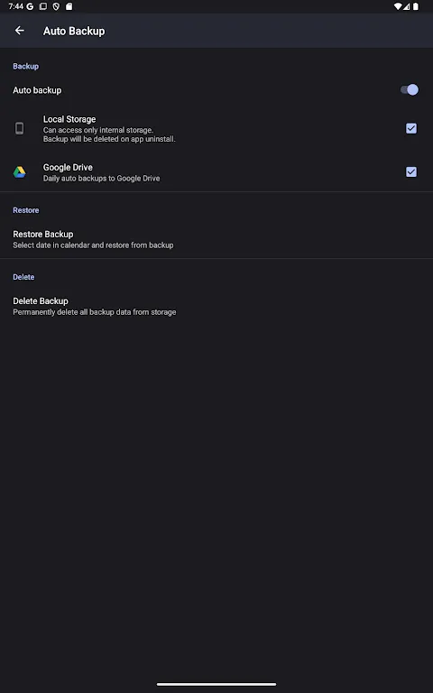Tap the Google G icon in status bar
The height and width of the screenshot is (693, 433).
click(x=30, y=6)
